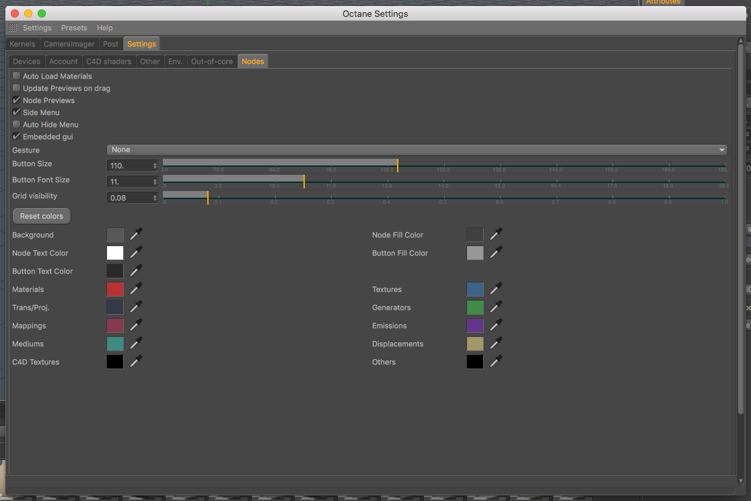Image resolution: width=751 pixels, height=501 pixels.
Task: Open the Devices sub-tab
Action: coord(26,61)
